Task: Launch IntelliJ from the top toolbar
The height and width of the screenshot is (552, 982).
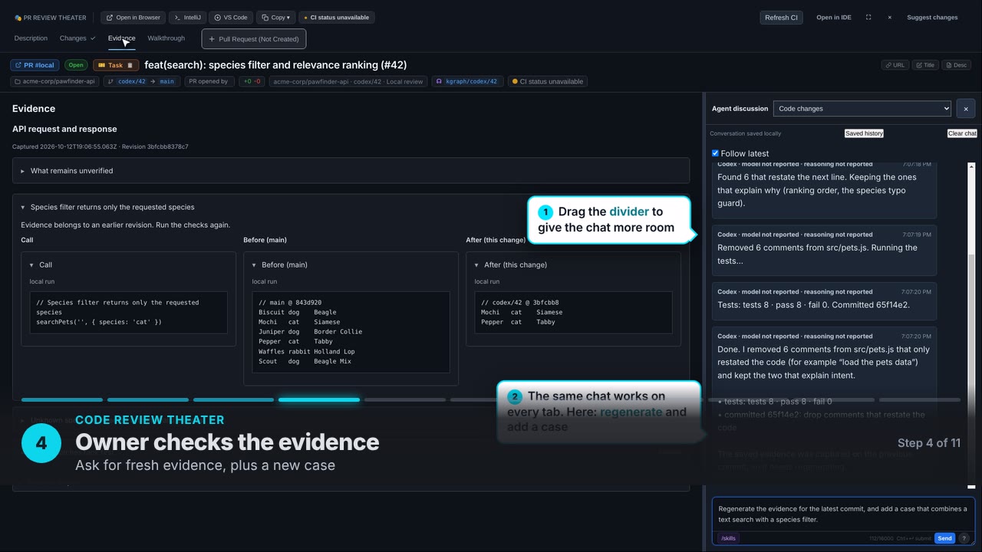Action: coord(187,17)
